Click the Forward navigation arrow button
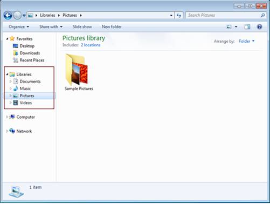270x204 pixels. click(x=17, y=16)
